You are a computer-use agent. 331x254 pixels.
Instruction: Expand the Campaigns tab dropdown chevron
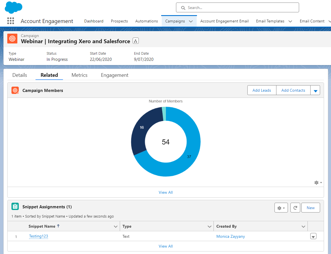pyautogui.click(x=191, y=21)
